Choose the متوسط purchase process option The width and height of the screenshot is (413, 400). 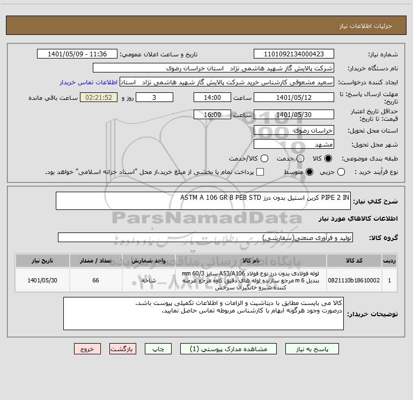click(x=309, y=172)
